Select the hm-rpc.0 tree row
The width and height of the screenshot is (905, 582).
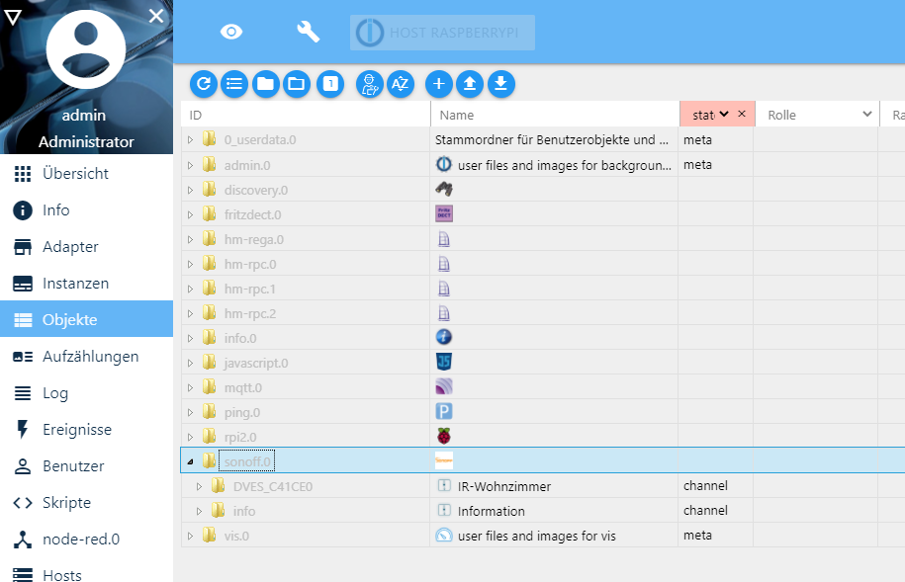(543, 264)
